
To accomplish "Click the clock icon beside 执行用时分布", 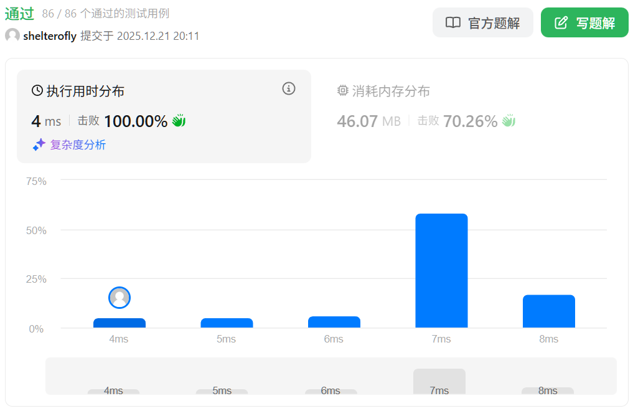I will click(37, 91).
